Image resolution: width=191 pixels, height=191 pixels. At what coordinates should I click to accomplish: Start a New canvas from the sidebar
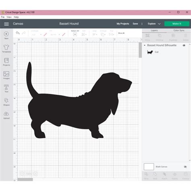coord(6,35)
